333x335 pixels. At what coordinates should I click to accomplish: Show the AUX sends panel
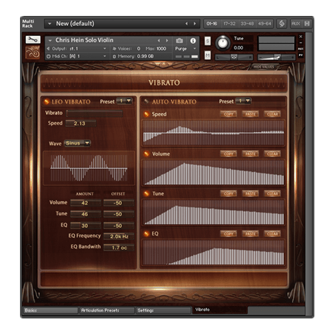click(296, 23)
